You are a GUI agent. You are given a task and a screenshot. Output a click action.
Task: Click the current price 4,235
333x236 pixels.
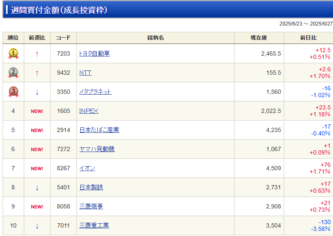tap(274, 130)
